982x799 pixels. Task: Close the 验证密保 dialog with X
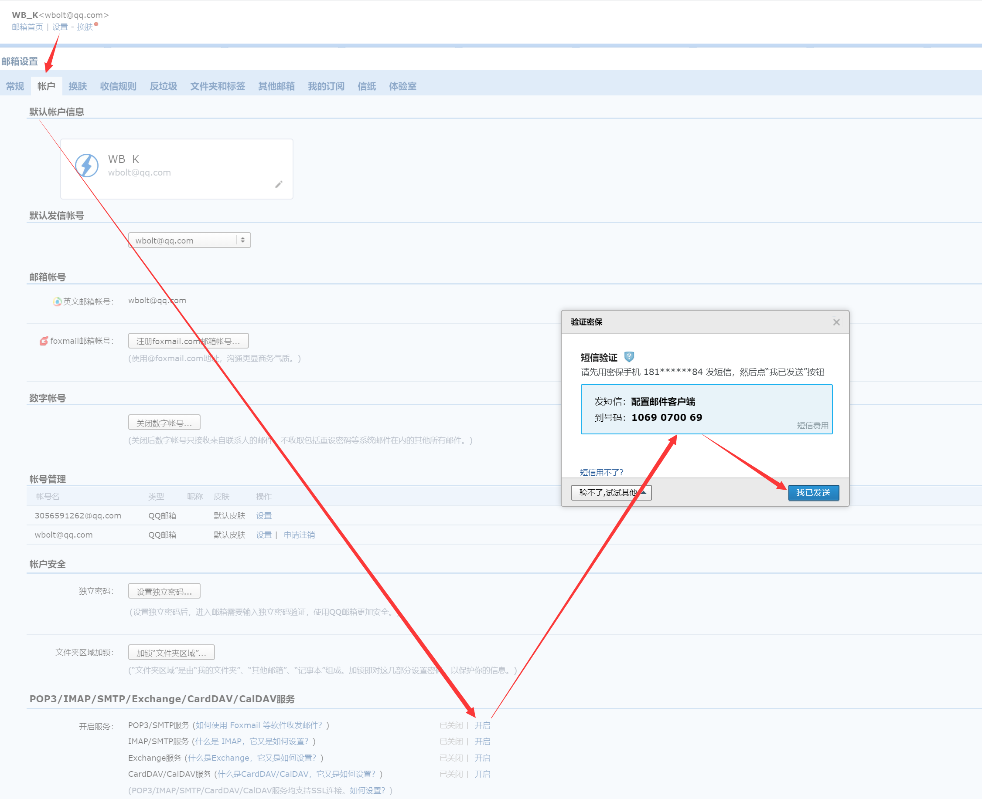836,322
